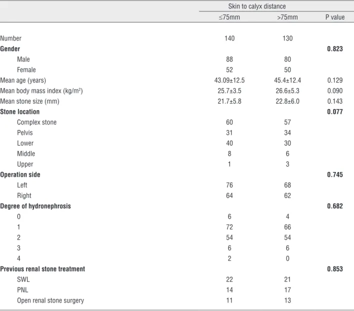Click the Upper count 3
The width and height of the screenshot is (354, 311).
(x=287, y=164)
